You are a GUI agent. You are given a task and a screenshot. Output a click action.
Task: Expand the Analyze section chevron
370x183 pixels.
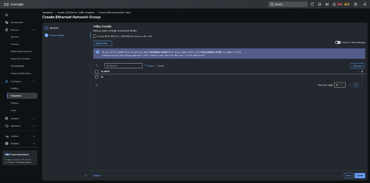point(34,118)
